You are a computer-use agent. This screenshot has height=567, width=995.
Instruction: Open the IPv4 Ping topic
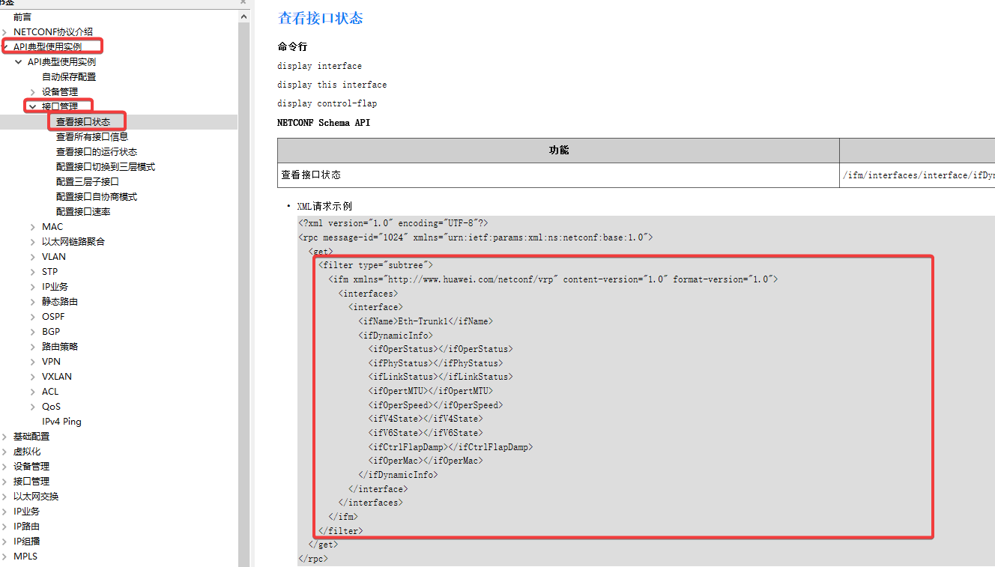[61, 422]
